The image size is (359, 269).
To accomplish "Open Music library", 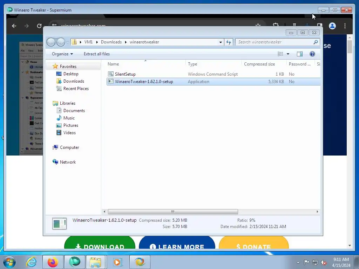I will (x=69, y=118).
